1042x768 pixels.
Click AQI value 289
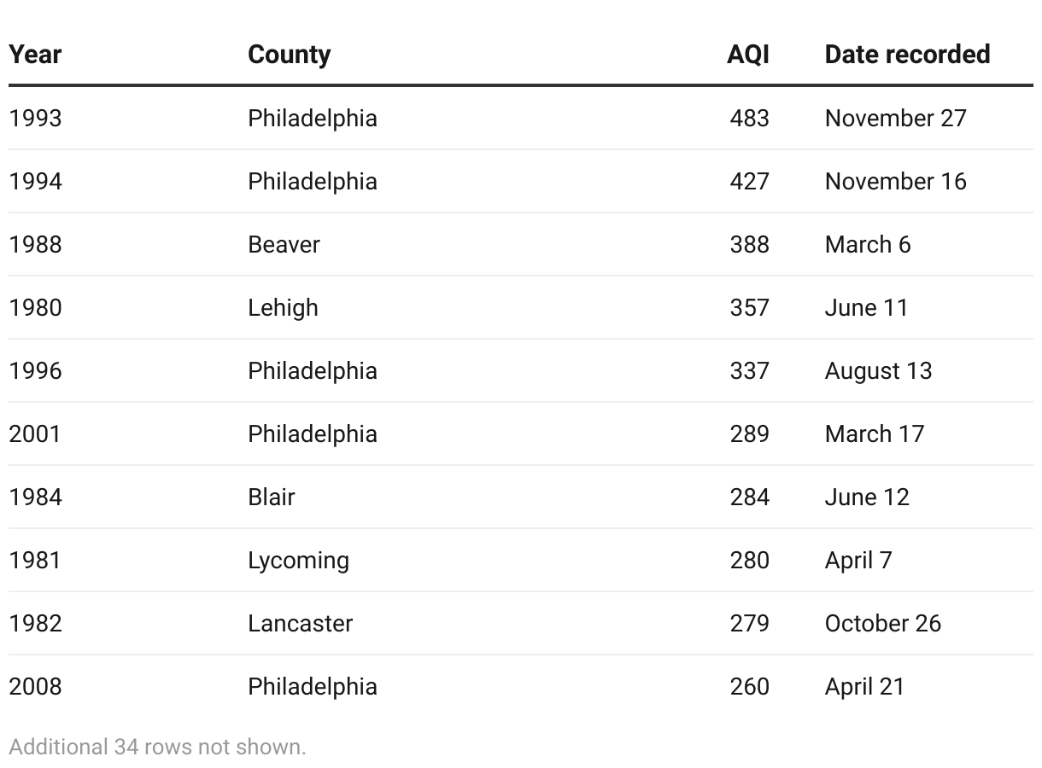pyautogui.click(x=749, y=433)
